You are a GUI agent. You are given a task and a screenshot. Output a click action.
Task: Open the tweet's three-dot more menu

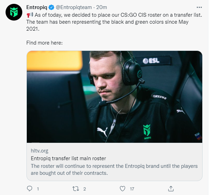click(x=199, y=7)
